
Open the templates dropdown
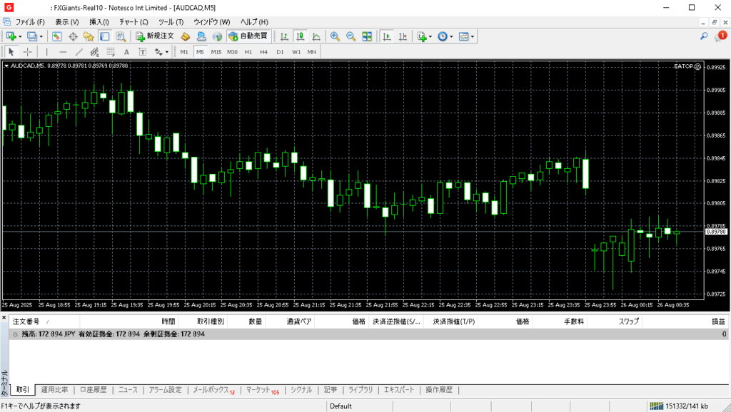click(x=472, y=36)
